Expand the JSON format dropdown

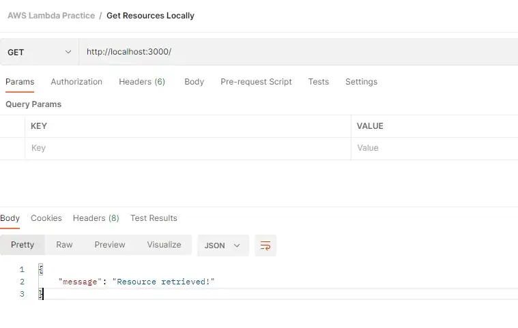pos(222,245)
